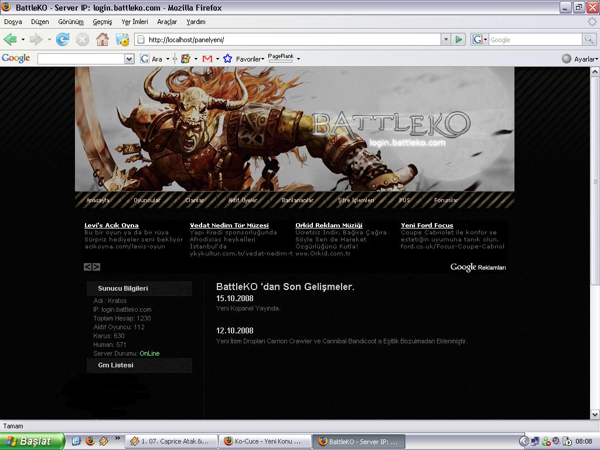Click the address bar URL field
The height and width of the screenshot is (450, 600).
tap(293, 39)
